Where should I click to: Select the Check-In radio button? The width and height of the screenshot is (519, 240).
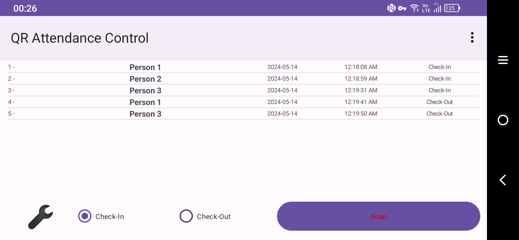coord(85,216)
